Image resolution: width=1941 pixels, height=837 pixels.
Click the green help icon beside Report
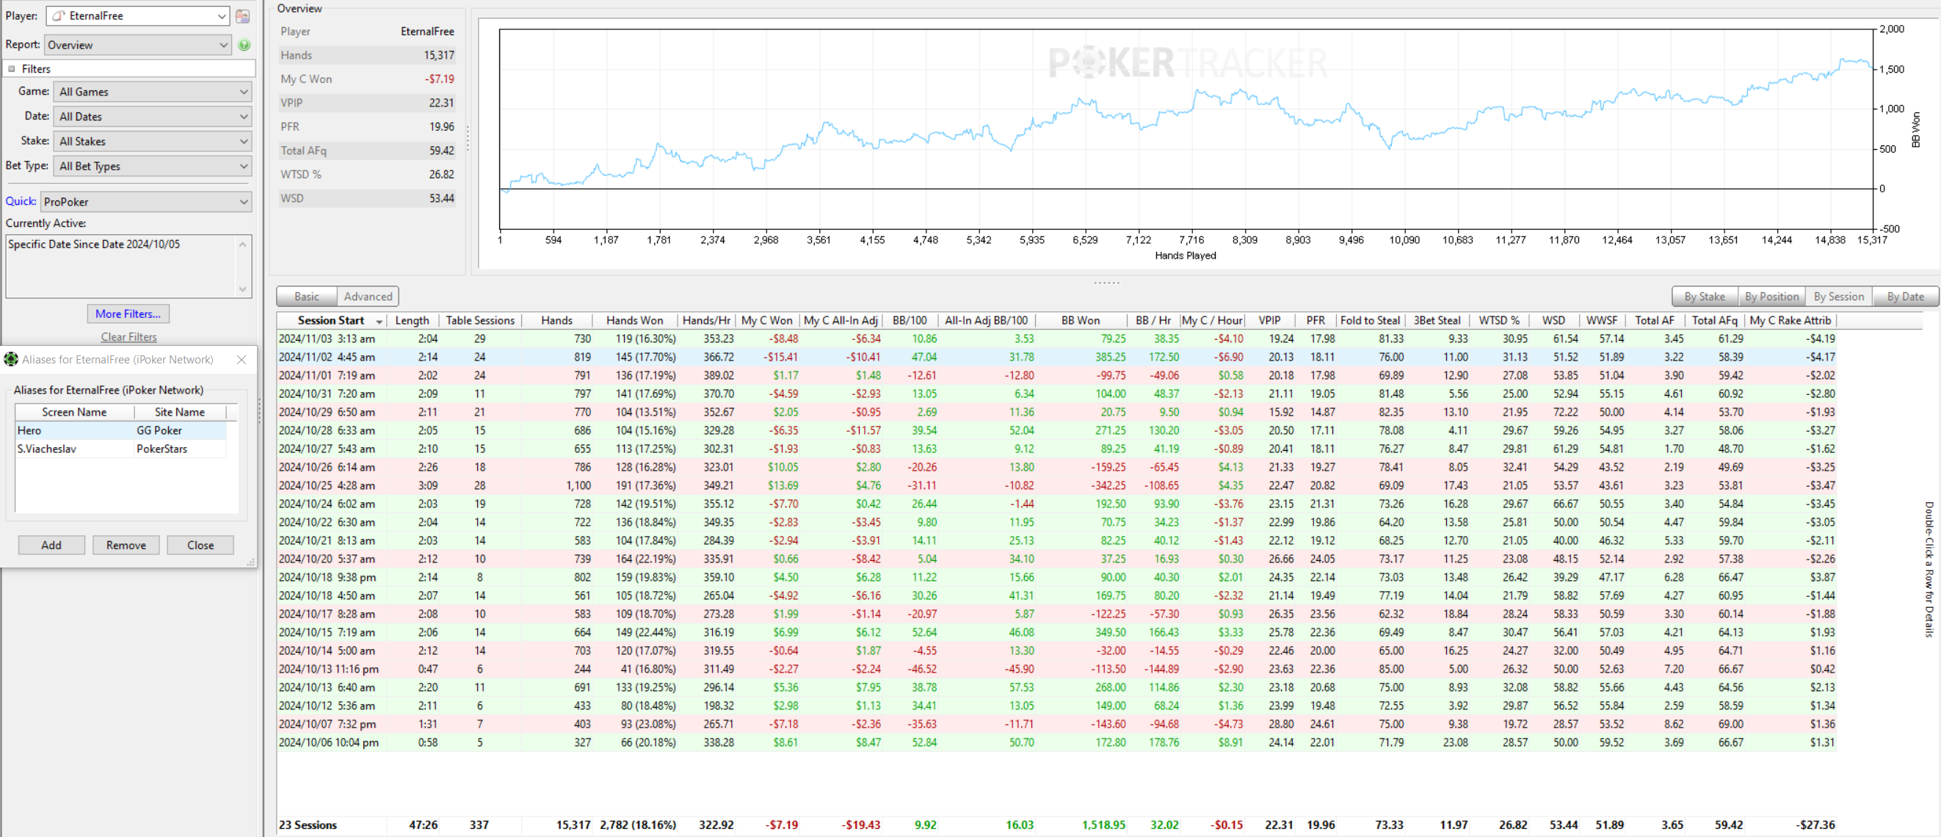point(244,46)
